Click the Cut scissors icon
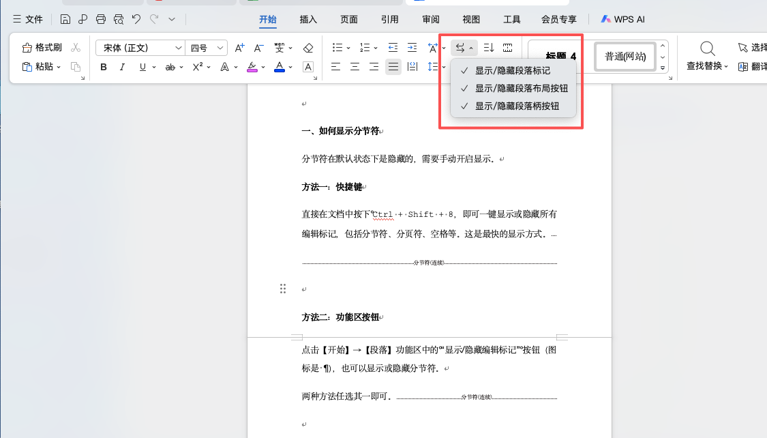The image size is (767, 438). (x=75, y=48)
